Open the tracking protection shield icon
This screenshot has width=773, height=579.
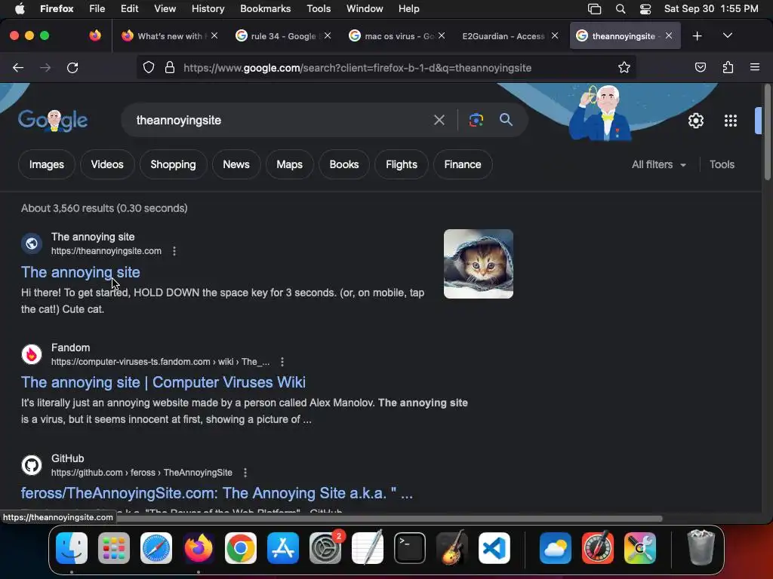click(149, 67)
